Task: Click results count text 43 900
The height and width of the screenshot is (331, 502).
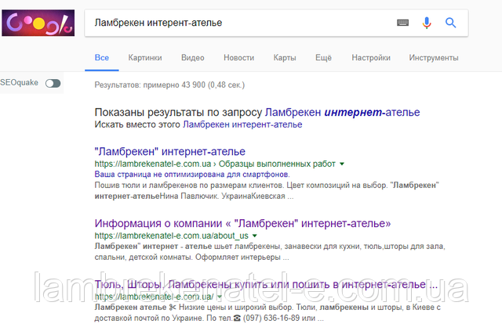Action: click(x=194, y=85)
